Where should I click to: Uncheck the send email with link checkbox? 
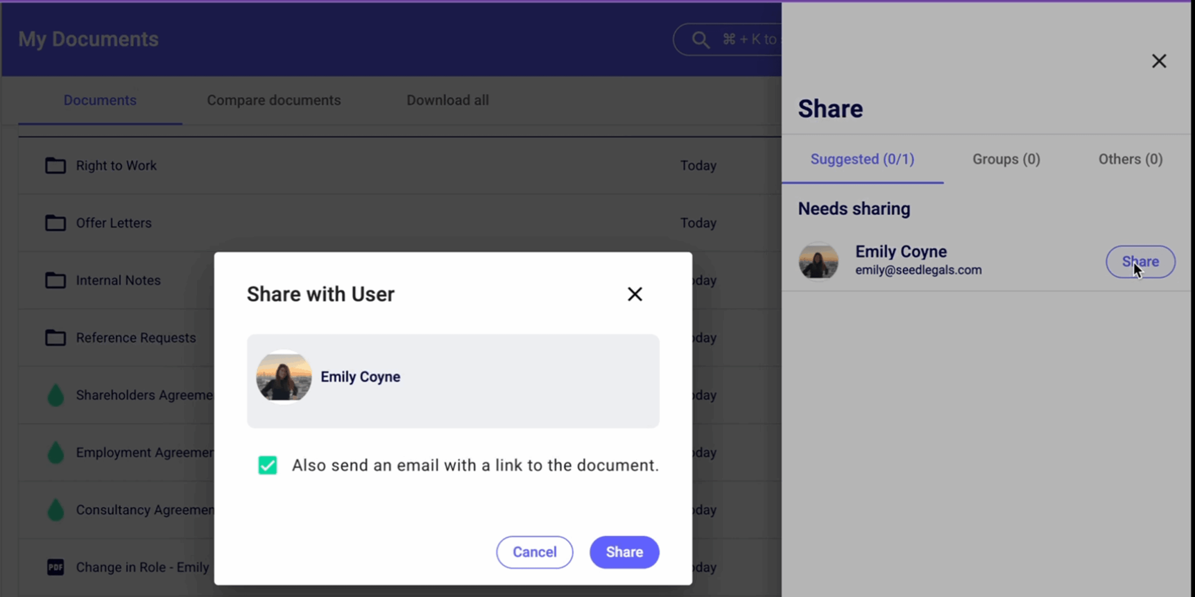[x=267, y=465]
